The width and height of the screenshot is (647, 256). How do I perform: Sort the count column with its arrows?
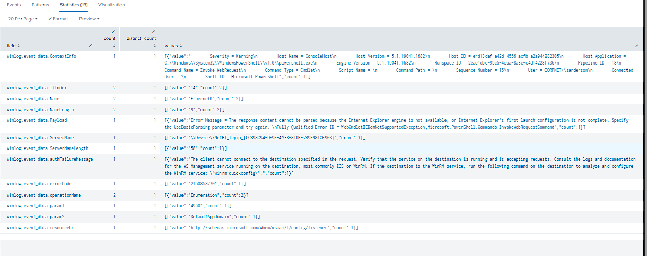(x=113, y=46)
